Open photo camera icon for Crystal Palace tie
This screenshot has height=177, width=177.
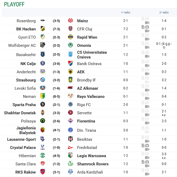[x=147, y=146]
